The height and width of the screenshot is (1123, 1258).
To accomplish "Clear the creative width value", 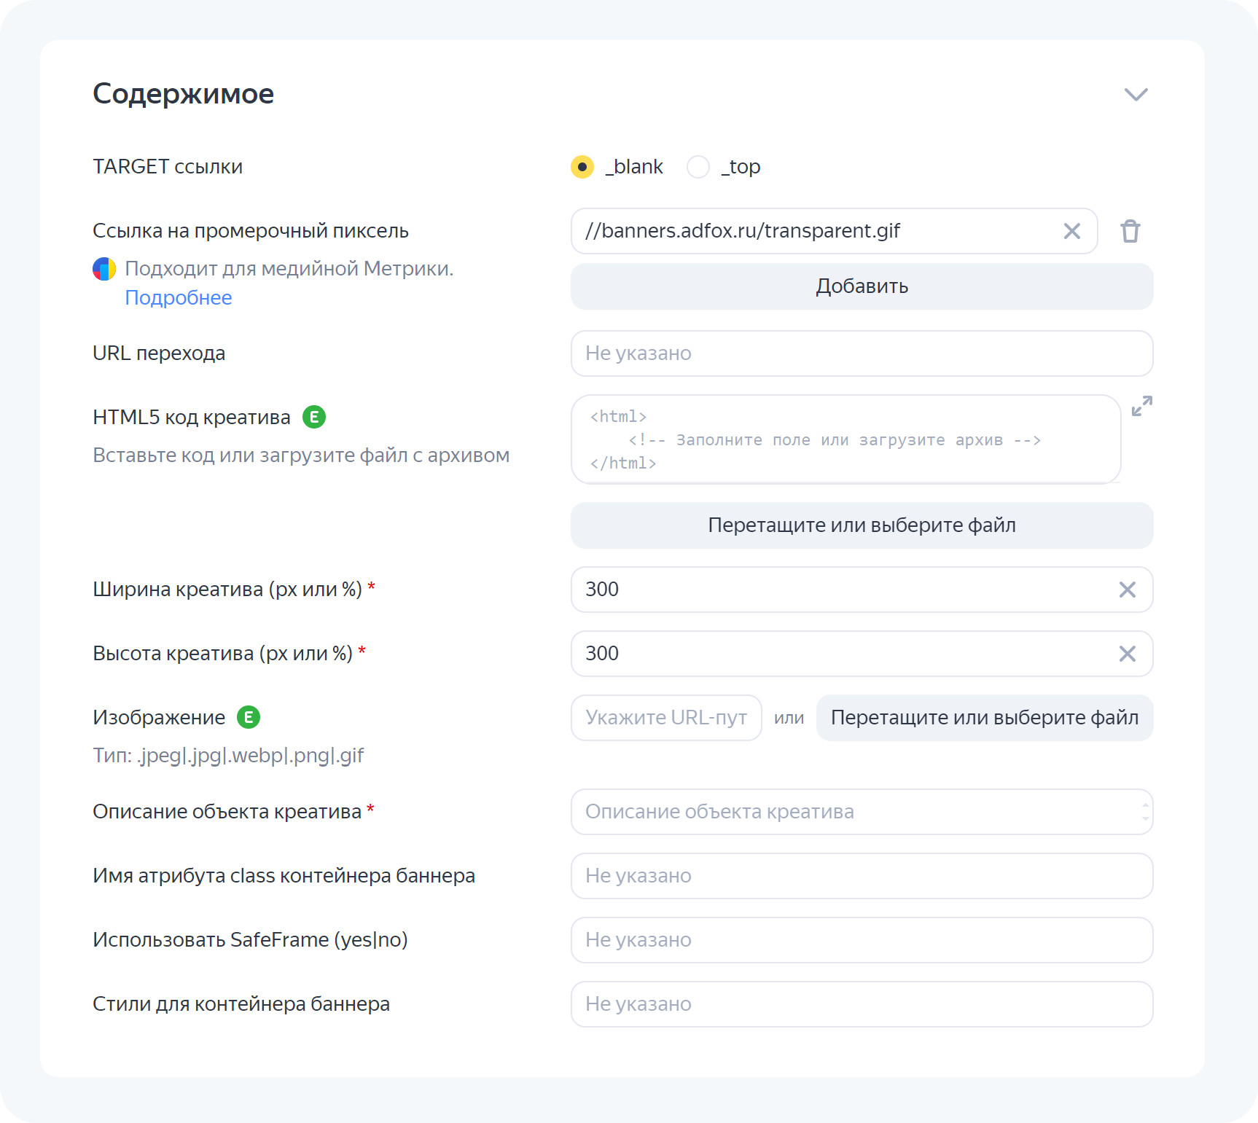I will (x=1127, y=590).
